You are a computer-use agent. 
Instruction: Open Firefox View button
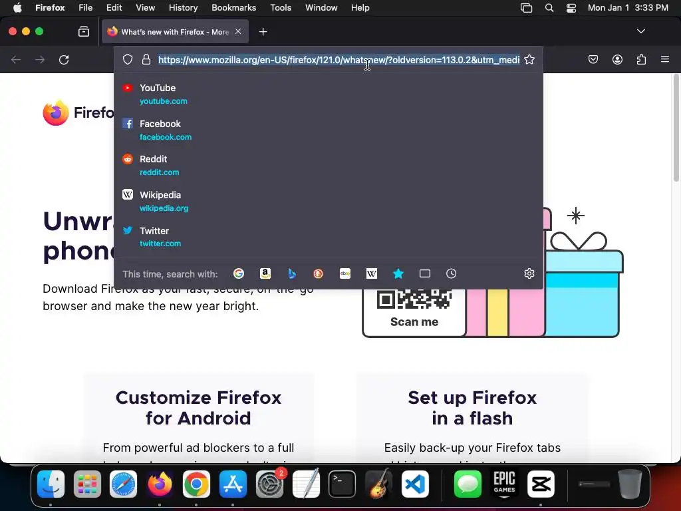click(84, 32)
